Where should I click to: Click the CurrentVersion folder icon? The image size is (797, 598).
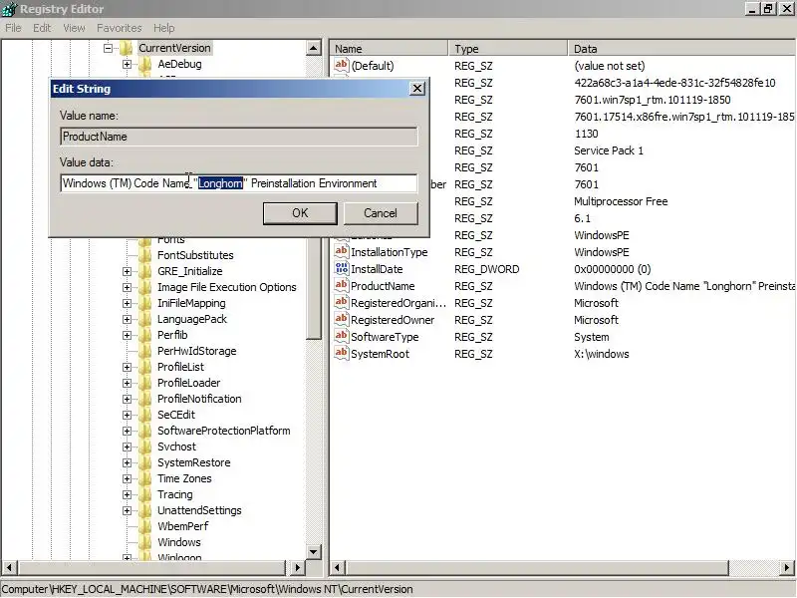tap(127, 48)
